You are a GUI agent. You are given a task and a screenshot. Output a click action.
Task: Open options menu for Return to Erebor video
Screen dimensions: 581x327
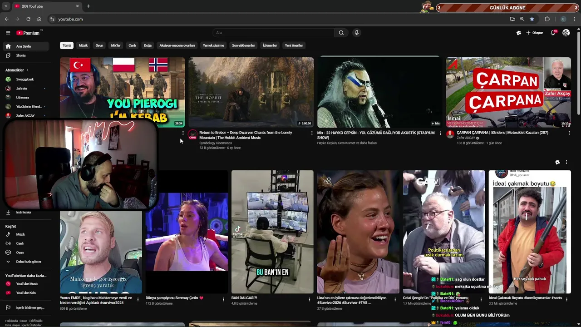pos(311,133)
